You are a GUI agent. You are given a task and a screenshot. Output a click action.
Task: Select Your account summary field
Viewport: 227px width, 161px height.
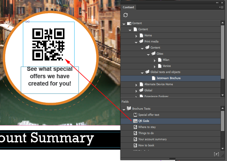point(170,139)
